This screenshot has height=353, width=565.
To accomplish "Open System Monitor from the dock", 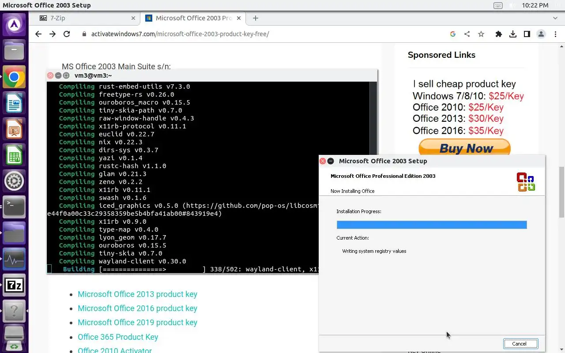I will pos(14,259).
